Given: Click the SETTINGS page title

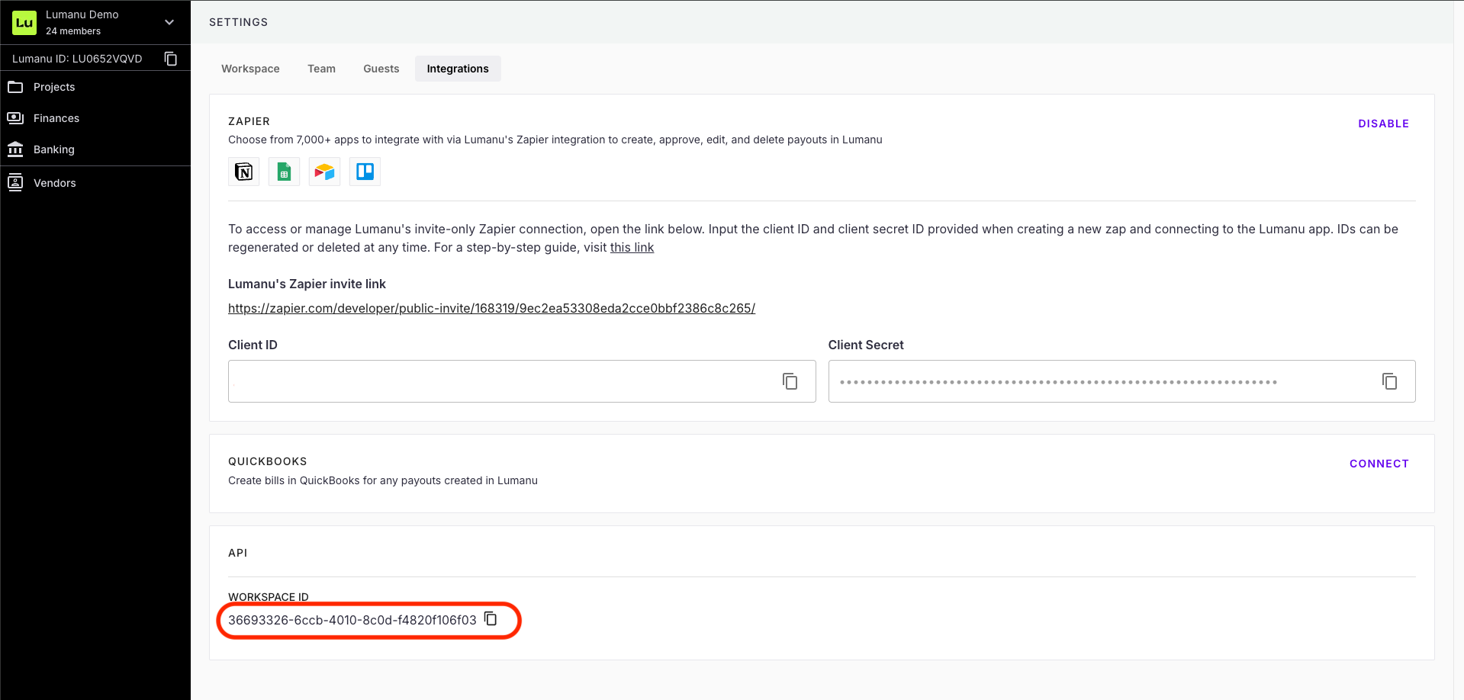Looking at the screenshot, I should click(x=238, y=22).
